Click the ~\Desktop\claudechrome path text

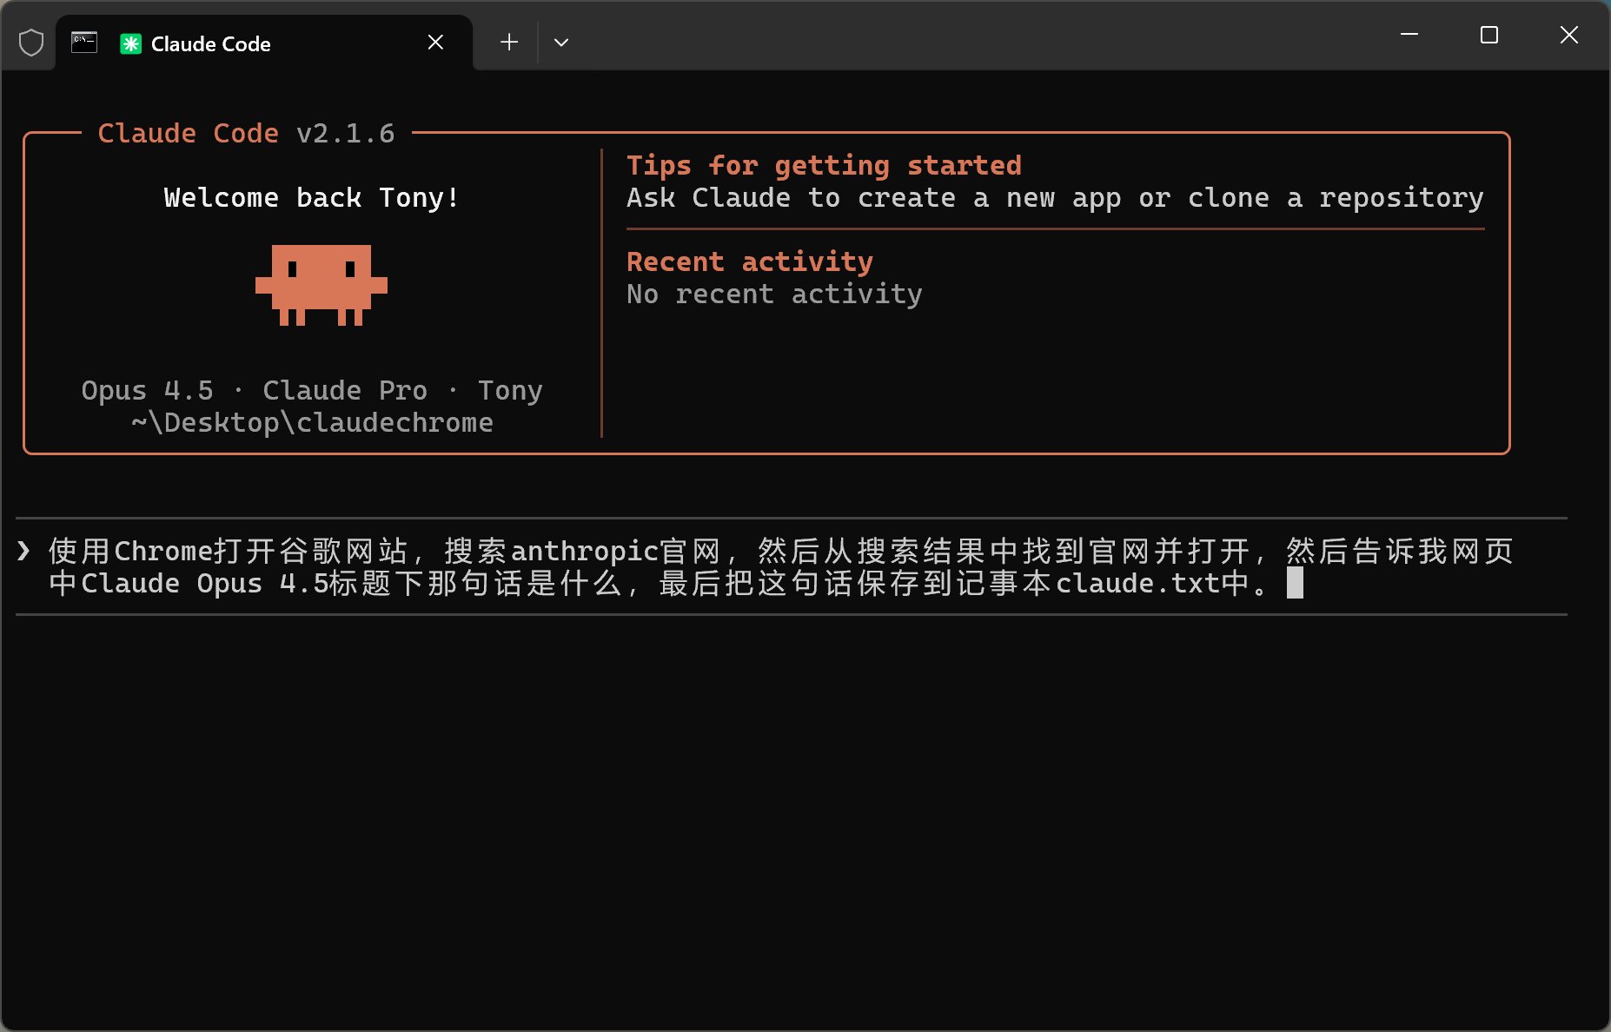click(312, 423)
